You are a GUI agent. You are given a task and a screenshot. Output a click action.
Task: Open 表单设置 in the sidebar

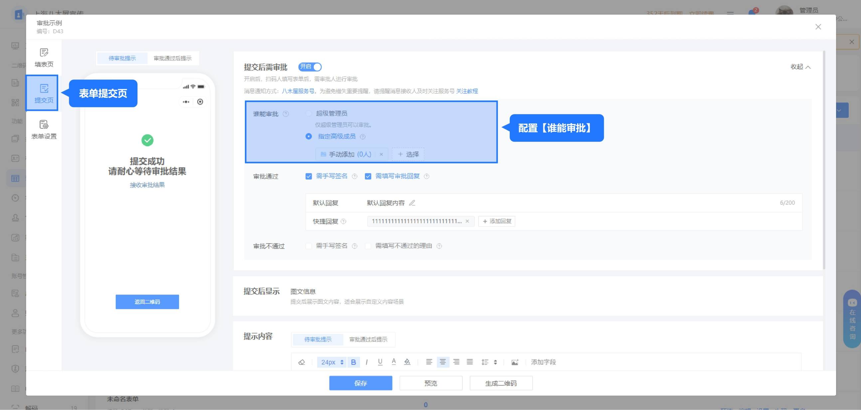coord(44,129)
